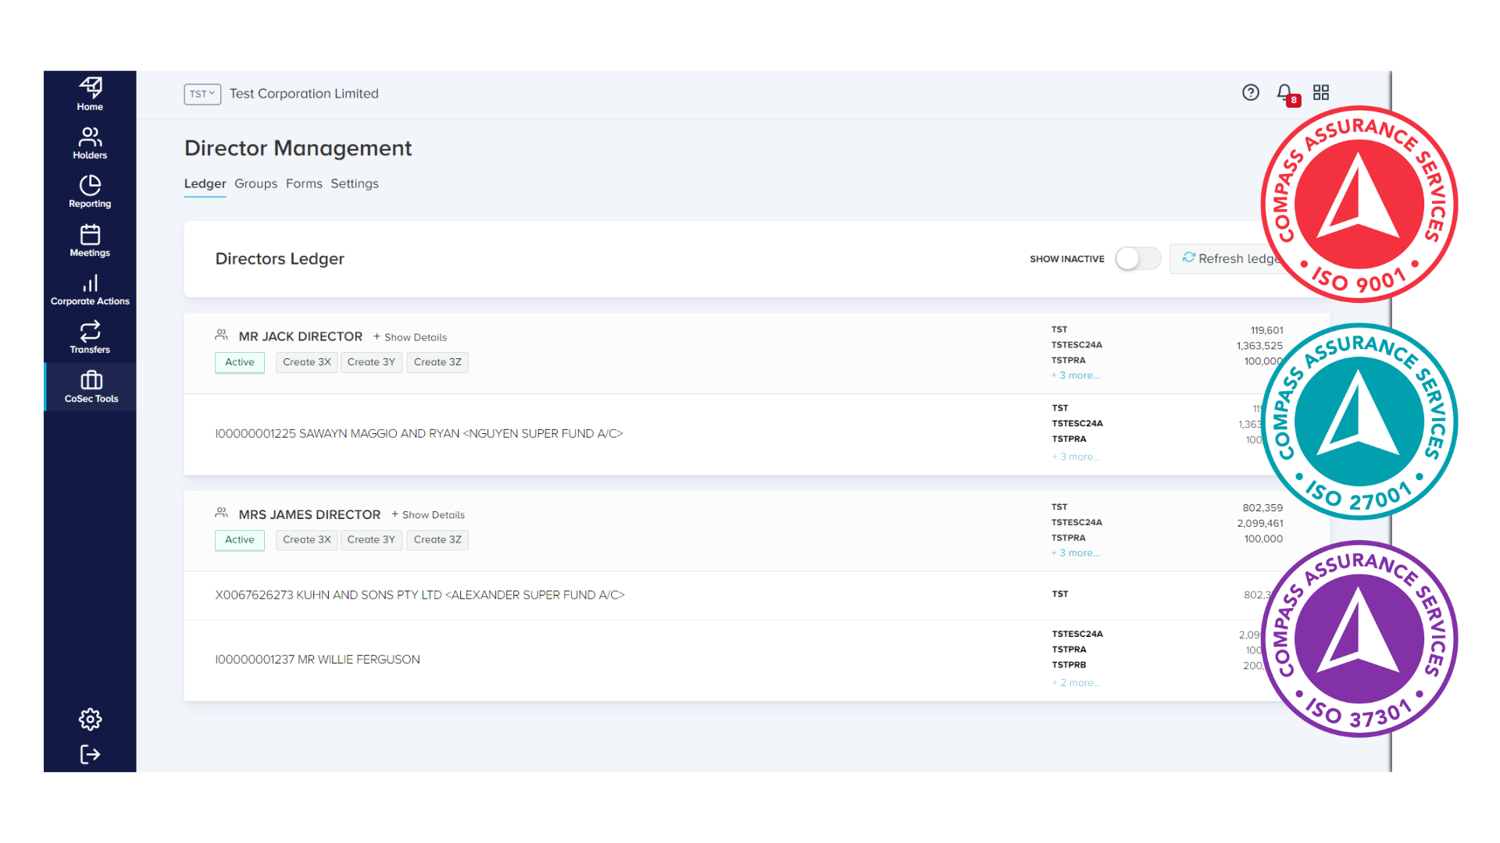Expand details for Mrs James Director
This screenshot has width=1500, height=843.
pyautogui.click(x=428, y=514)
